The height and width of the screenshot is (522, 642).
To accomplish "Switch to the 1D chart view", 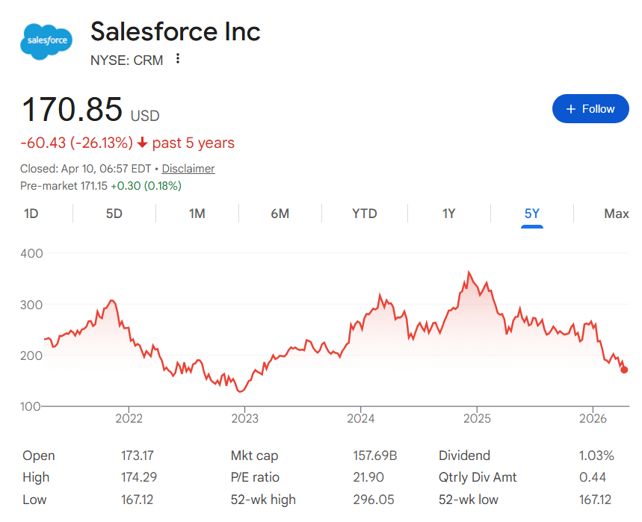I will [x=30, y=214].
